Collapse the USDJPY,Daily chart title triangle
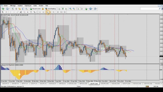 click(2, 15)
